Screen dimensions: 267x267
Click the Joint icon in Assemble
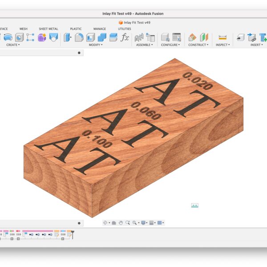(x=139, y=37)
